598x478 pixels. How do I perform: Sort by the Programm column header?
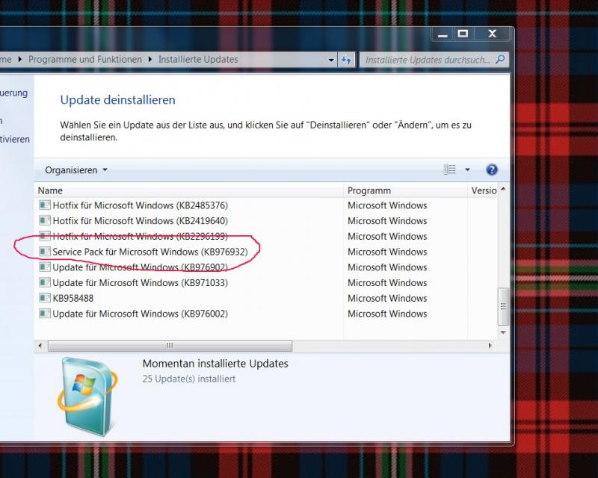tap(405, 190)
